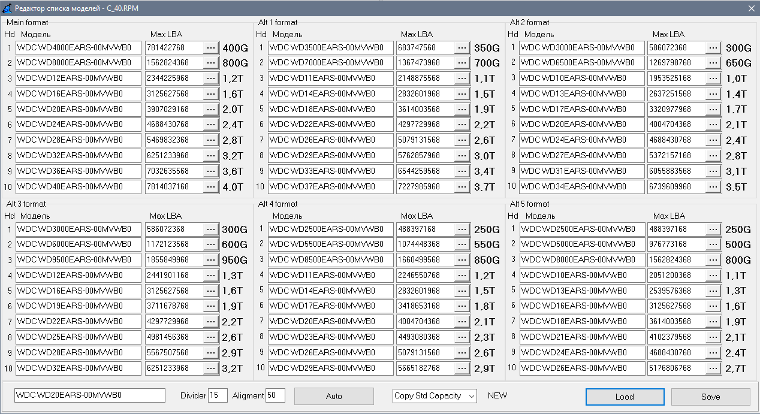Click the '...' button beside Max LBA 683747568

tap(463, 47)
